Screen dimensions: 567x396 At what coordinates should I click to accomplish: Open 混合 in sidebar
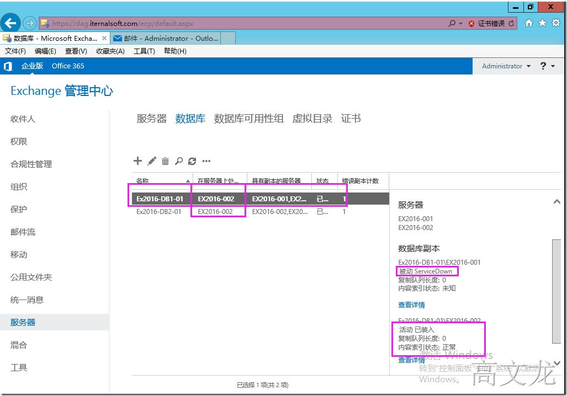(19, 345)
